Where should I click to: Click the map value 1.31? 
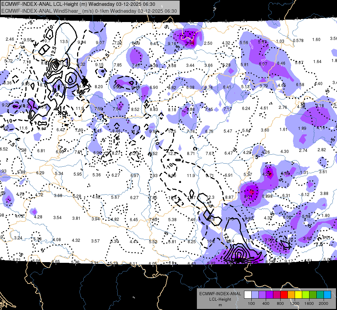304,173
